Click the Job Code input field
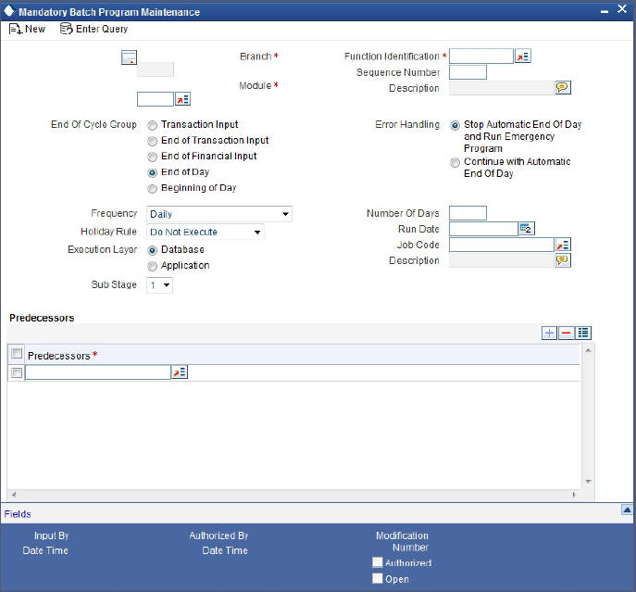Viewport: 636px width, 592px height. click(x=502, y=245)
